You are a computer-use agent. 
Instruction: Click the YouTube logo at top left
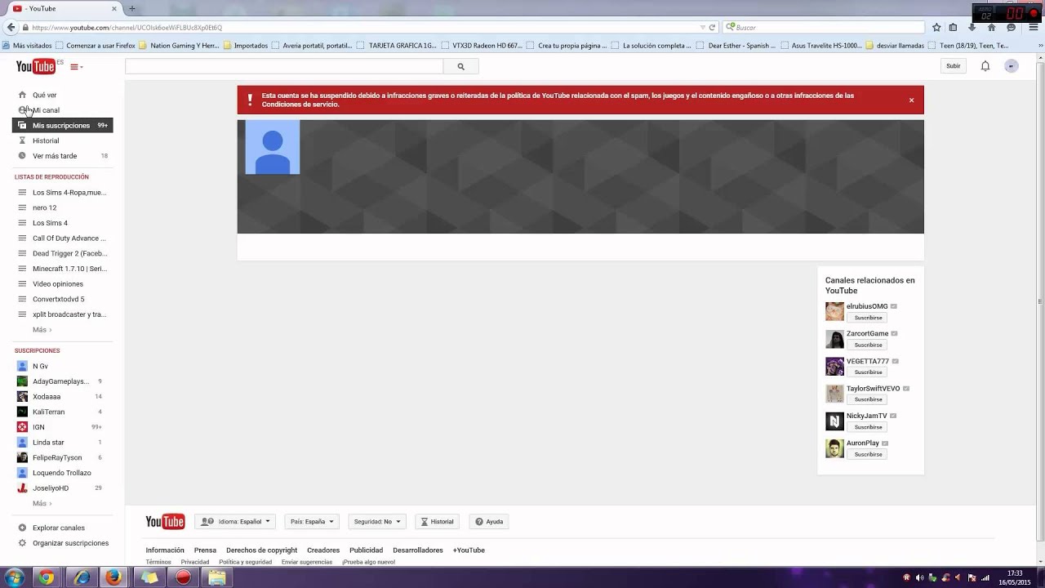(36, 66)
